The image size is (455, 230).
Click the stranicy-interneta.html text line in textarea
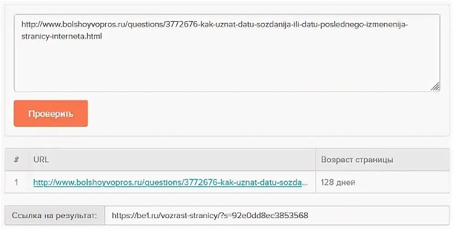tap(62, 36)
